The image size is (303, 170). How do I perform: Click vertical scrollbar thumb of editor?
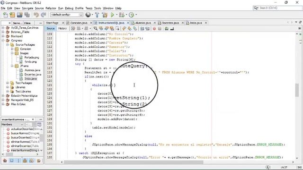coord(297,90)
